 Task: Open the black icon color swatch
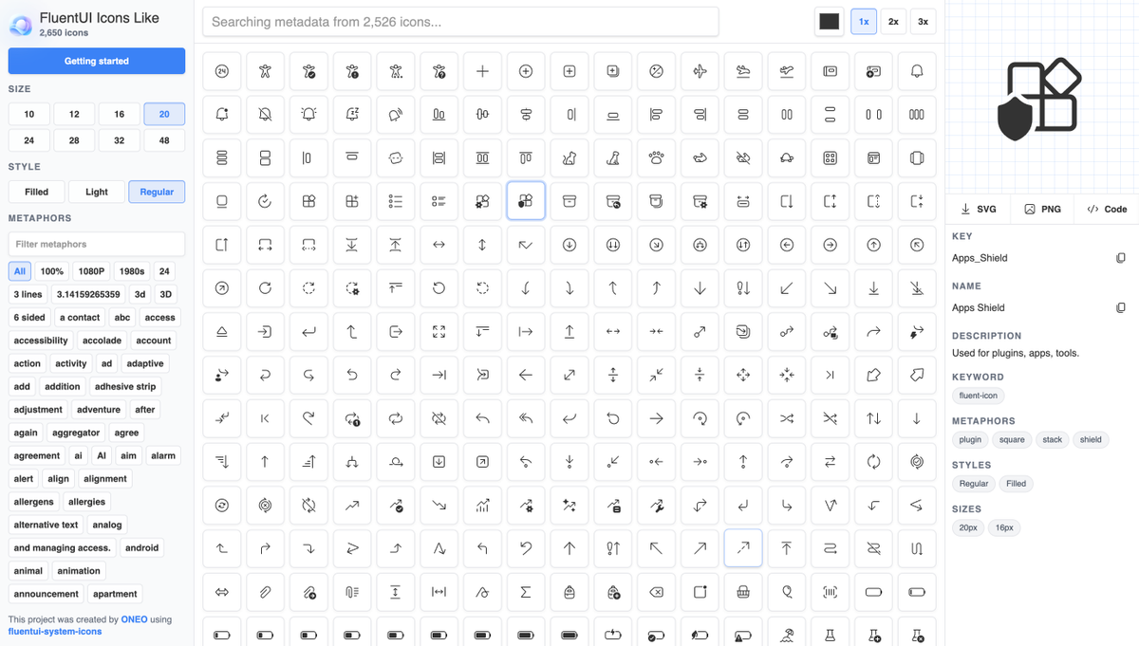tap(830, 21)
